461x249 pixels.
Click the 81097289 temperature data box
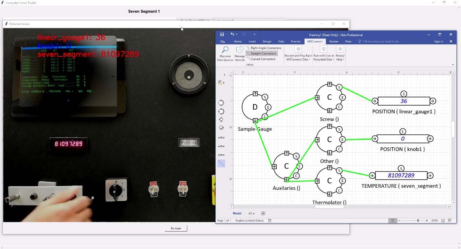[x=401, y=176]
